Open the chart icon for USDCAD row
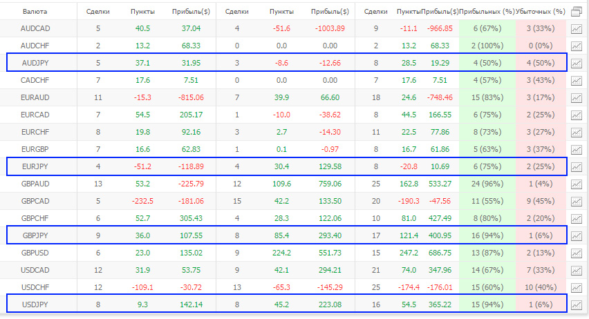The width and height of the screenshot is (589, 319). 577,270
